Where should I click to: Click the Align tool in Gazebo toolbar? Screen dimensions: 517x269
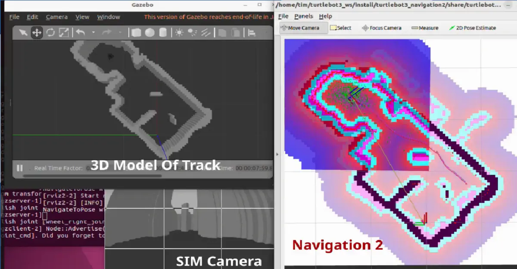coord(252,33)
